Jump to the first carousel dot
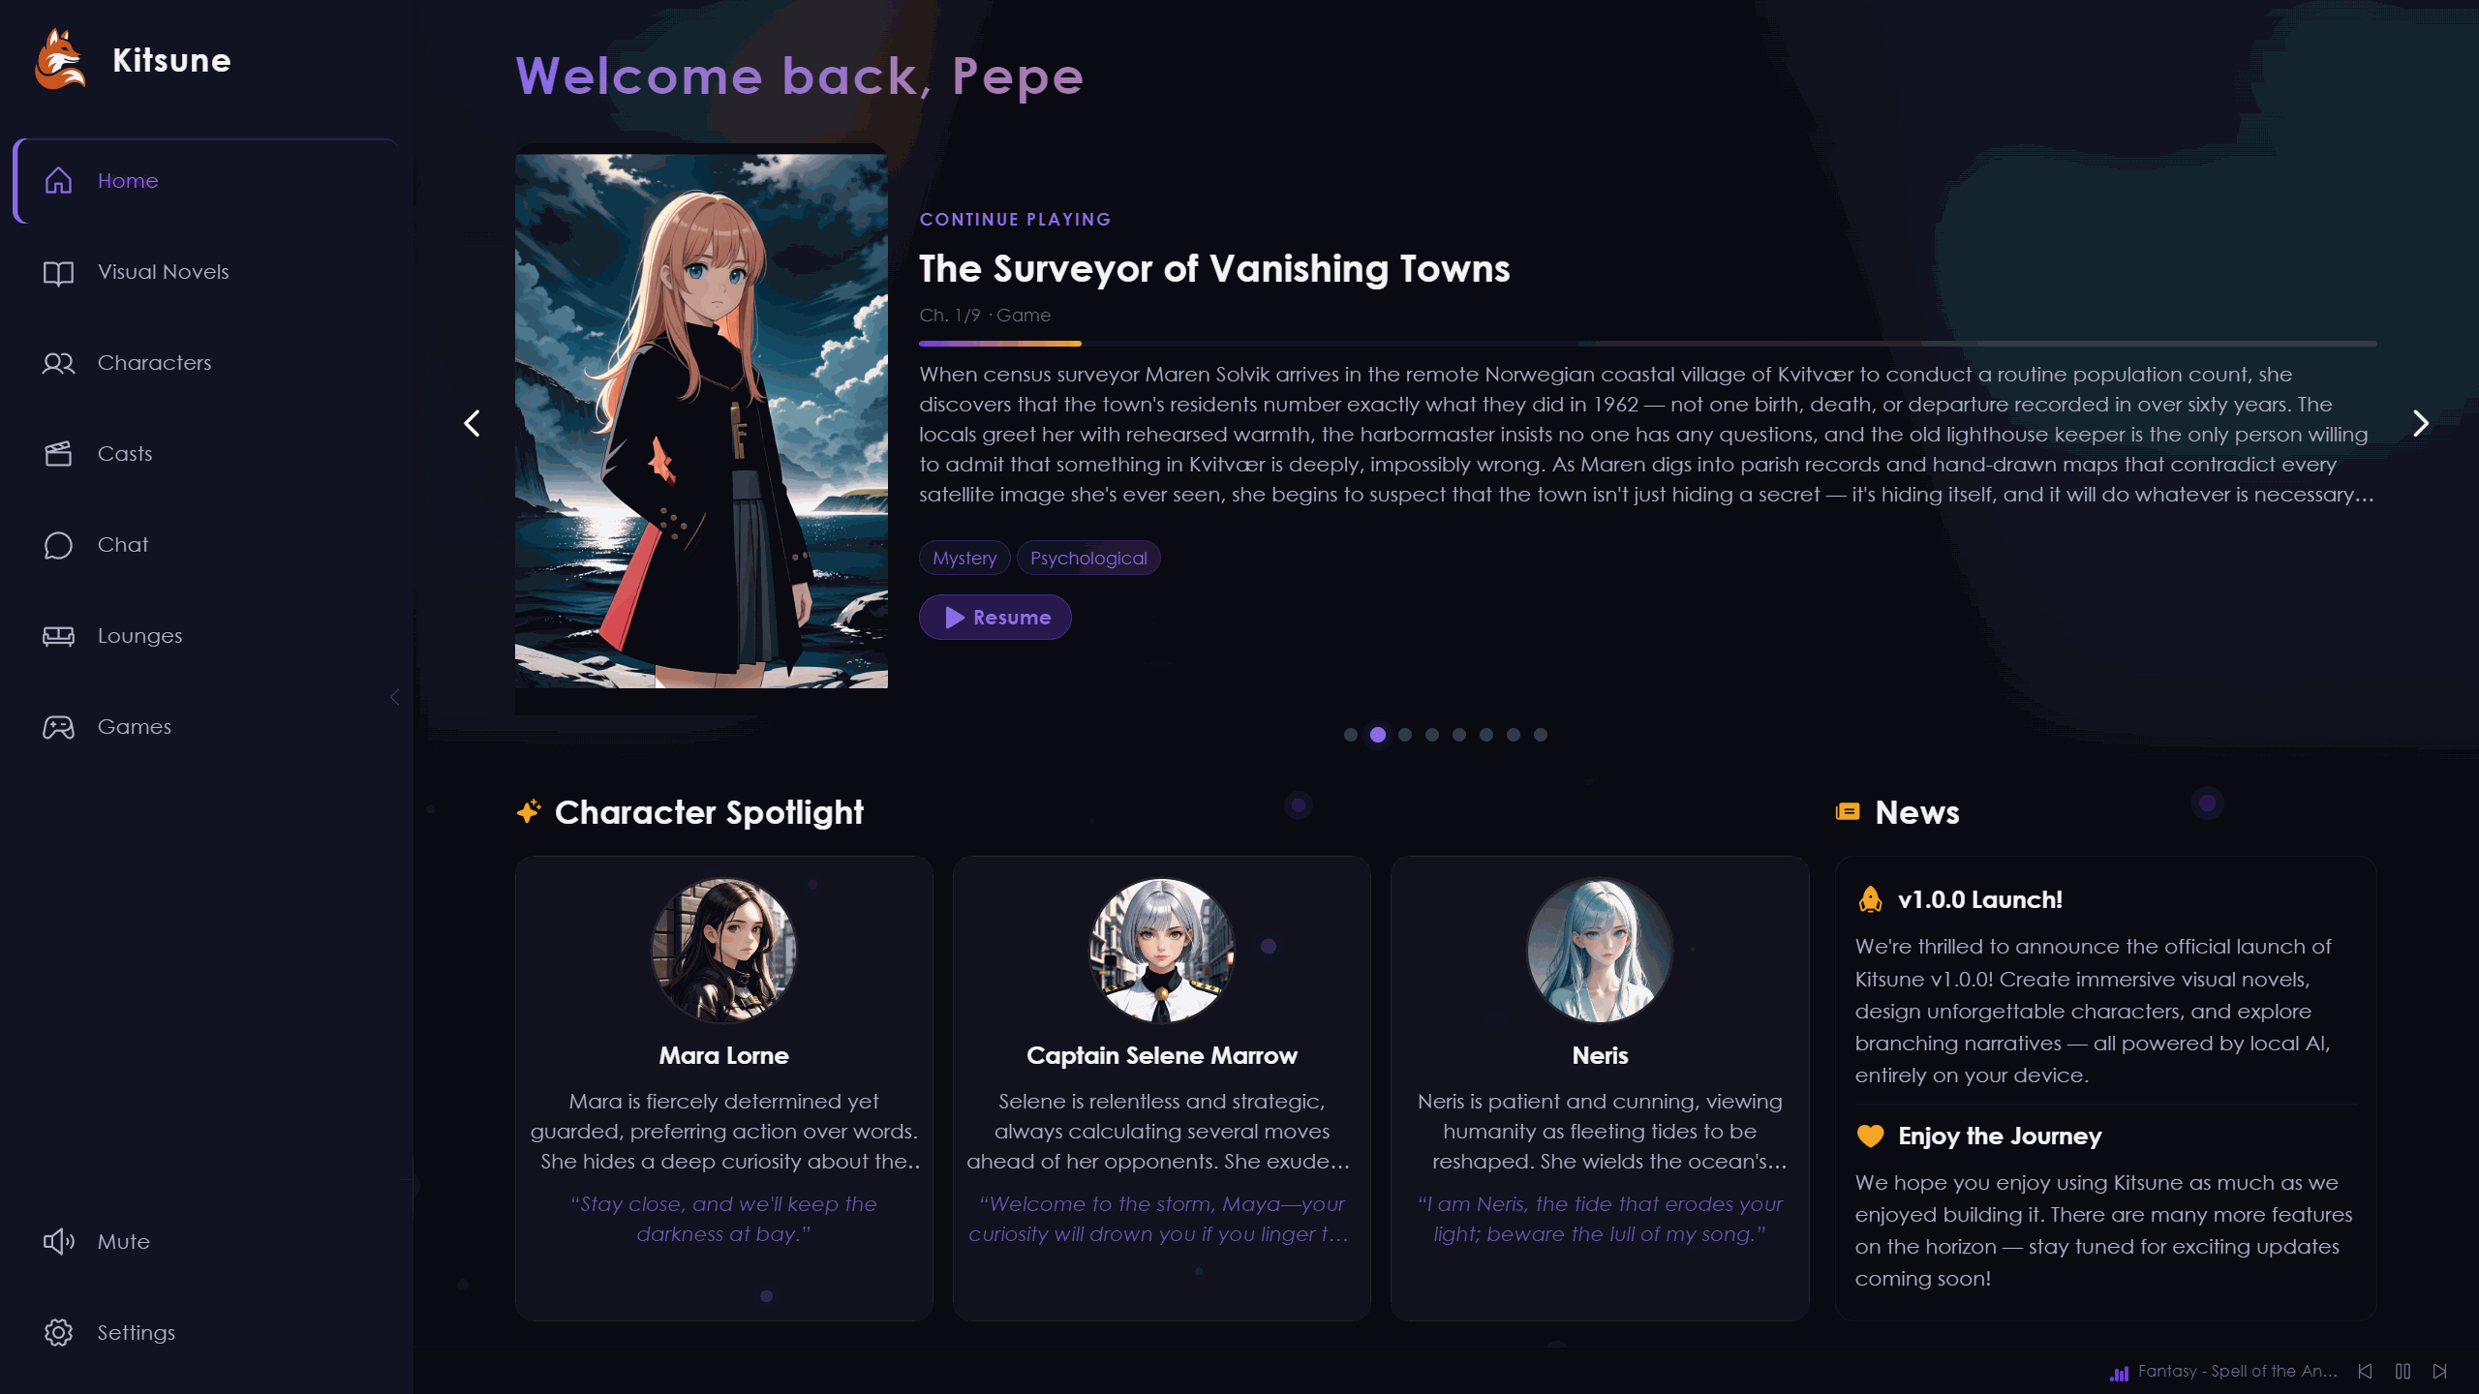This screenshot has width=2479, height=1394. [1350, 736]
